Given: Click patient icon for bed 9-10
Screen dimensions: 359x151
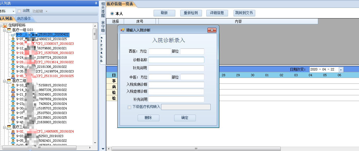Looking at the screenshot, I should coord(13,85).
